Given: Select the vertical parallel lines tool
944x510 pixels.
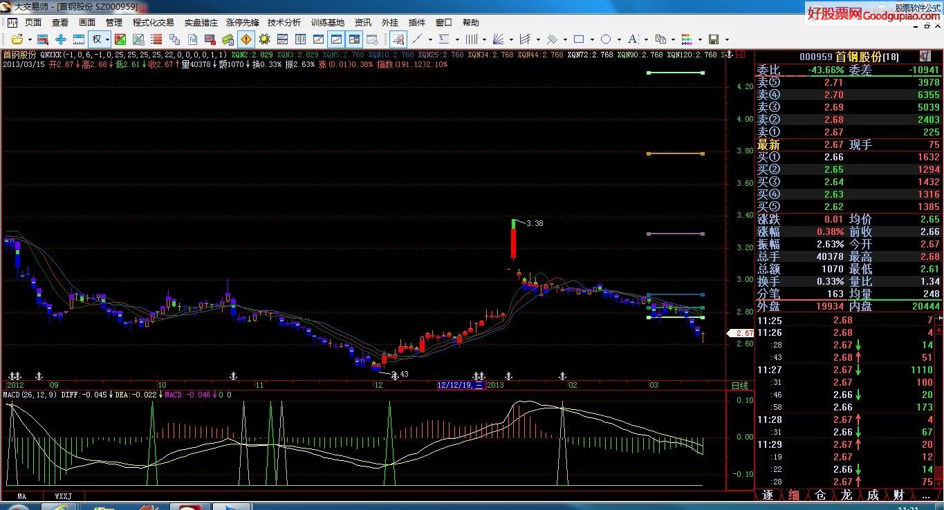Looking at the screenshot, I should point(472,39).
